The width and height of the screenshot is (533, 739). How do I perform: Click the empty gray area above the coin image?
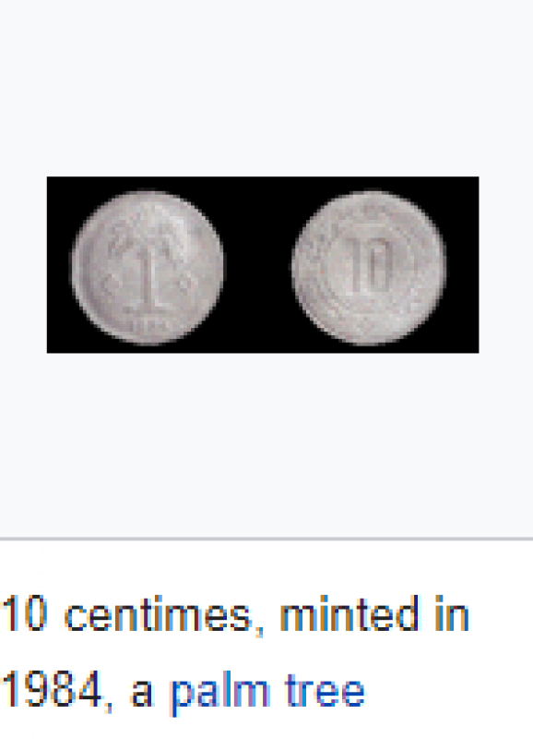coord(266,88)
